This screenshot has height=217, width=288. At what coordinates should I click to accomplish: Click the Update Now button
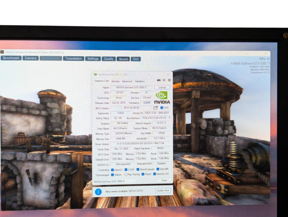tap(163, 191)
